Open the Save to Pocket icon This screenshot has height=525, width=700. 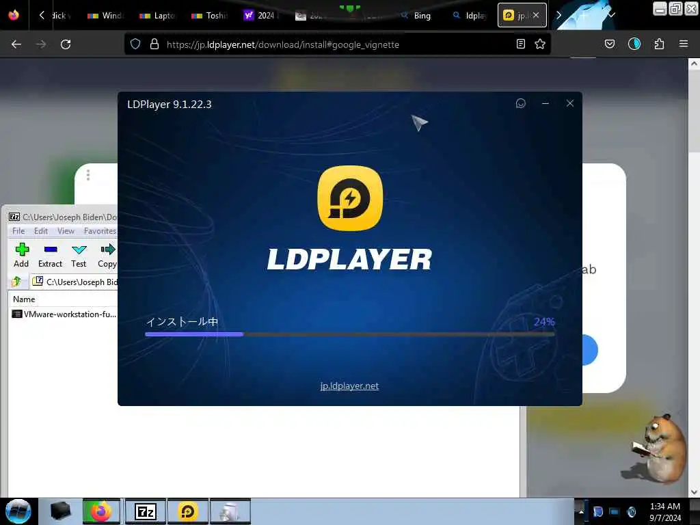click(609, 44)
